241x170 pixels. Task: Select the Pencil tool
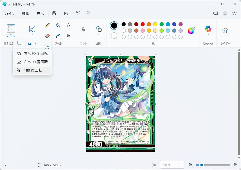click(47, 25)
